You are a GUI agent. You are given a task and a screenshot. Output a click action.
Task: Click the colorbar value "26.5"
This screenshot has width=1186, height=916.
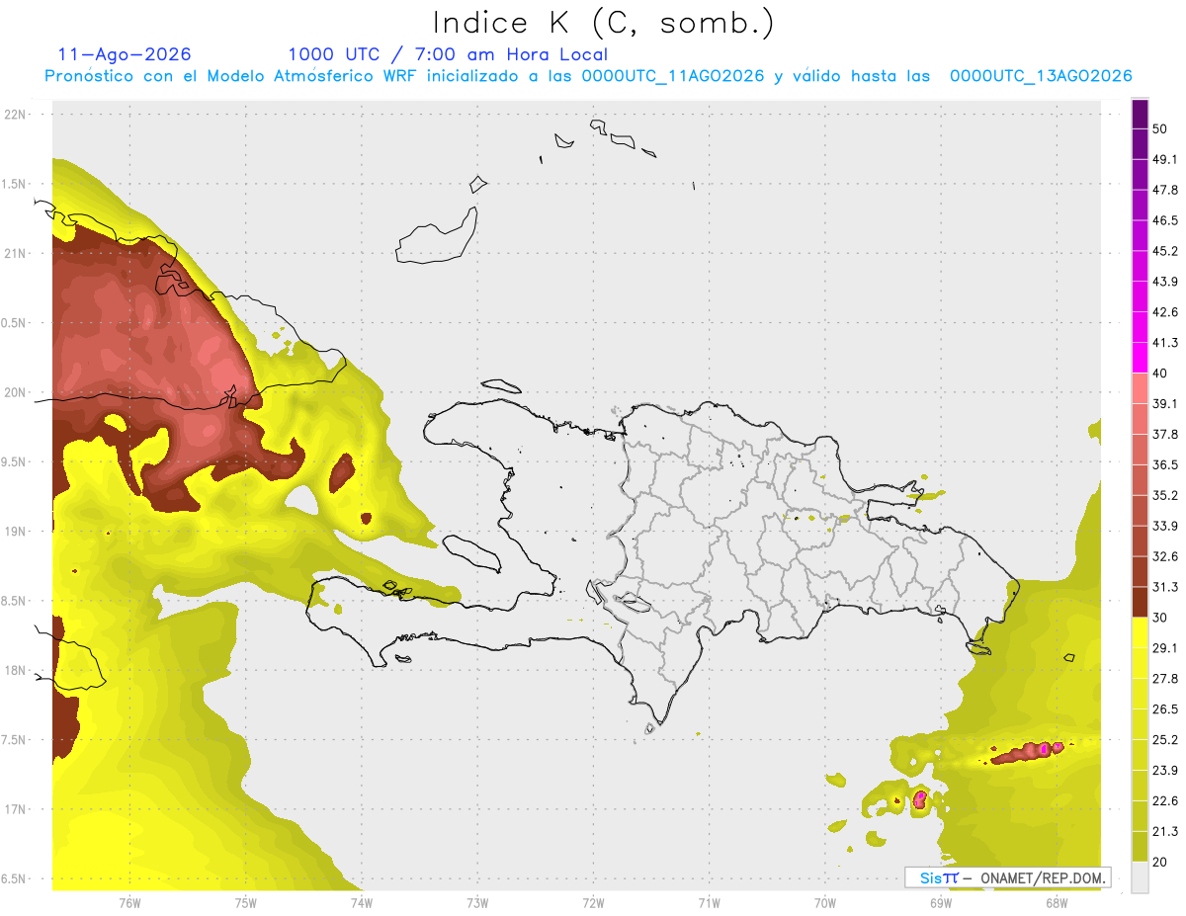coord(1165,709)
